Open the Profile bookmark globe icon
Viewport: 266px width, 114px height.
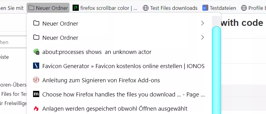coord(244,8)
